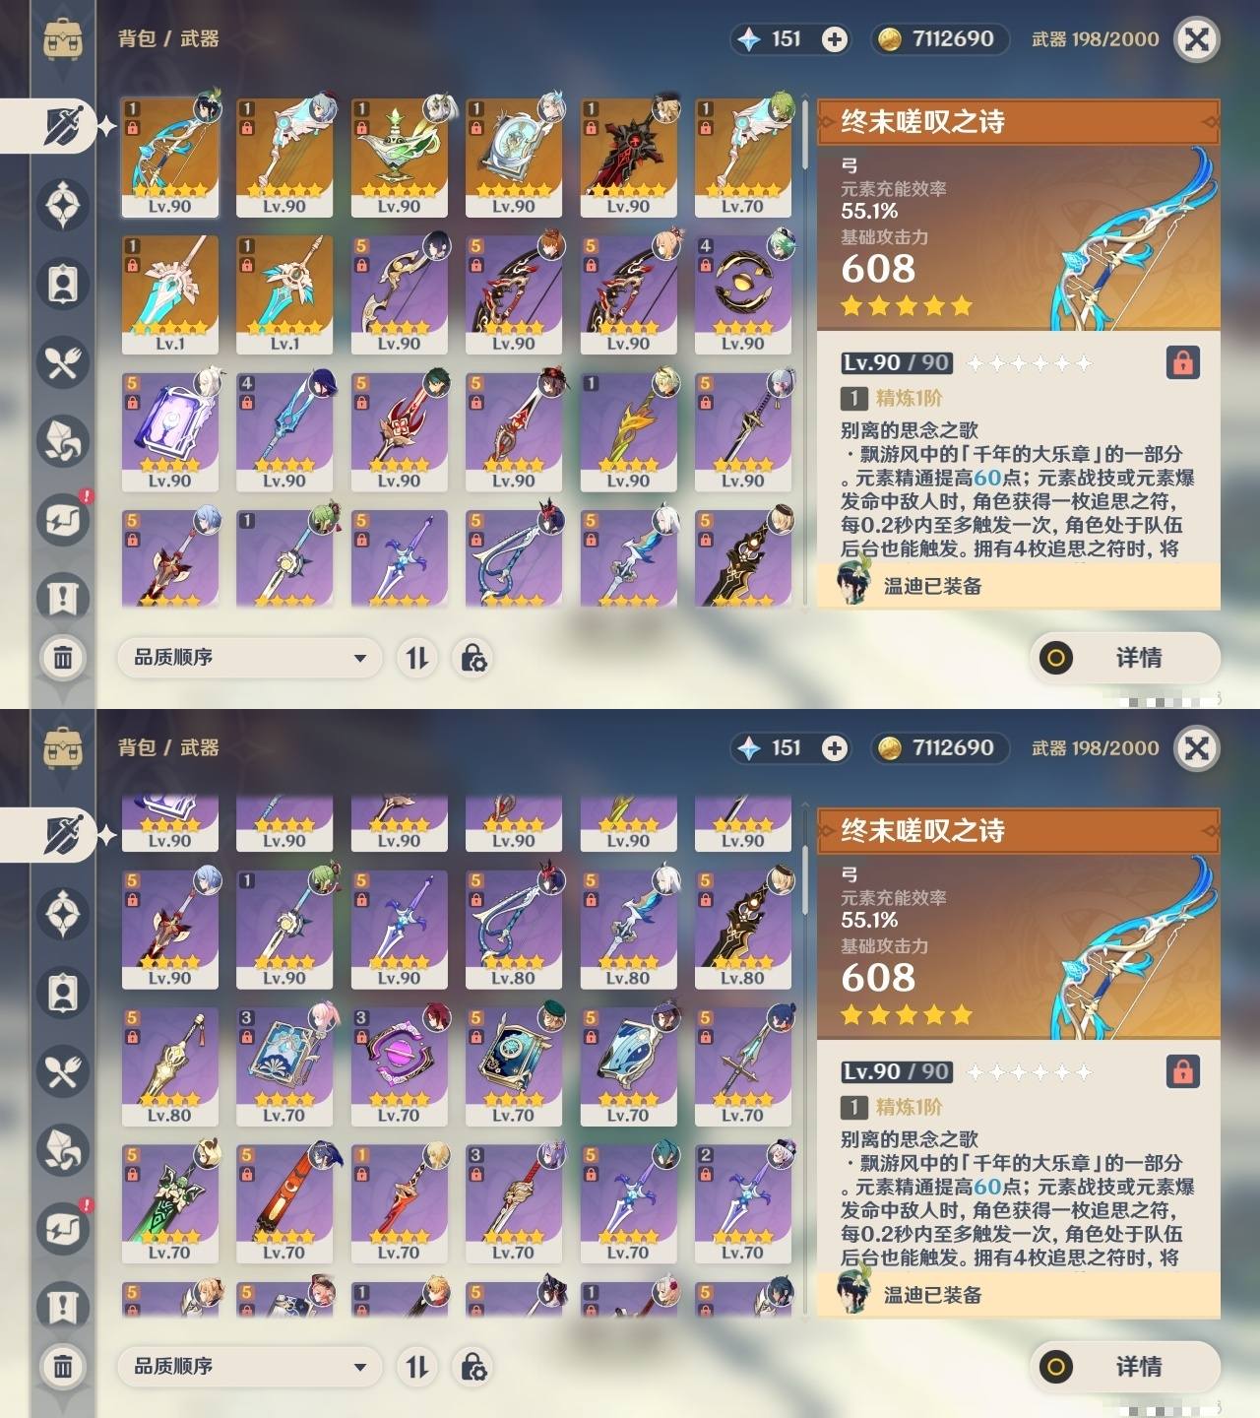This screenshot has width=1260, height=1418.
Task: Open lock settings icon in top panel
Action: click(x=473, y=658)
